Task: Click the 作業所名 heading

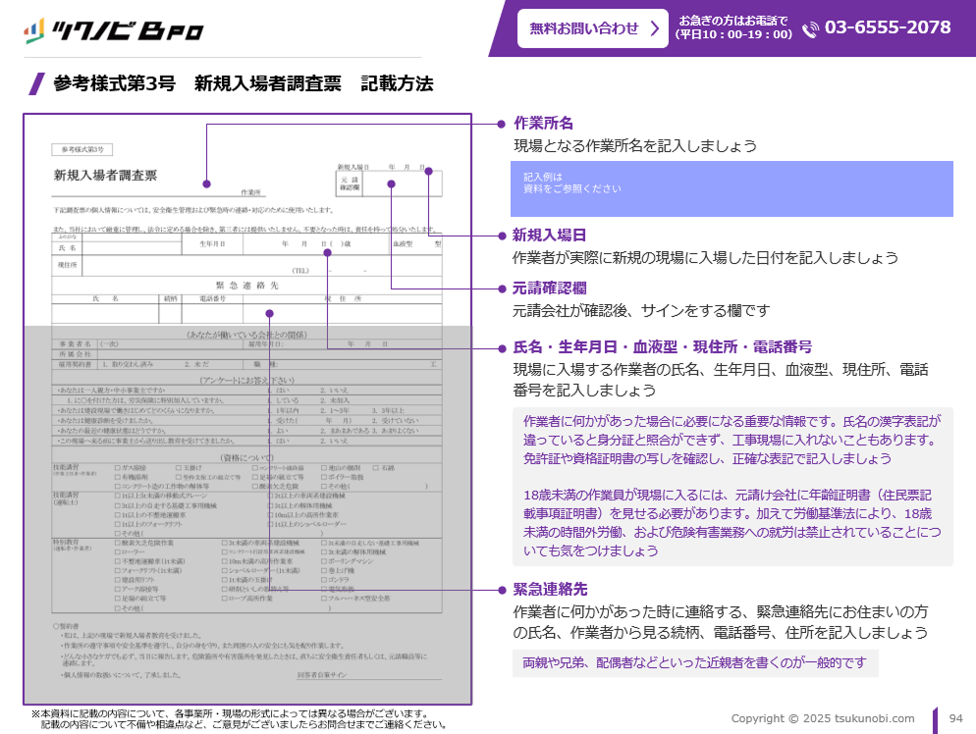Action: 543,124
